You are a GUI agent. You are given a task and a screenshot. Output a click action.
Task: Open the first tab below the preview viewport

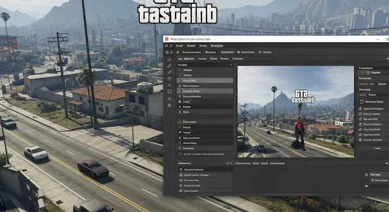click(x=243, y=163)
